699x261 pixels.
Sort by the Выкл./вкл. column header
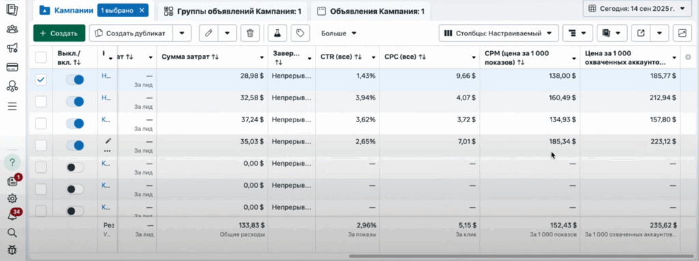pos(69,58)
